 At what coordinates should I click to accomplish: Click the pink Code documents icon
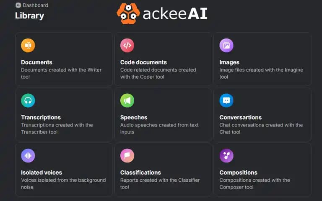[x=127, y=45]
